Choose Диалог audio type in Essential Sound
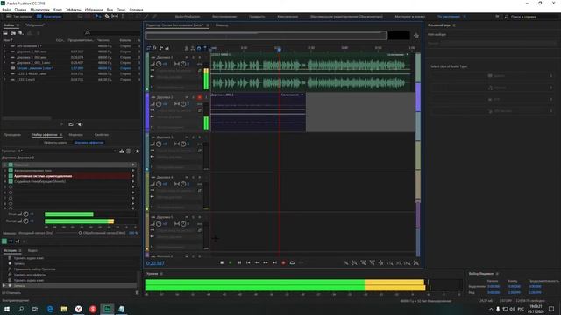Viewport: 561px width, 315px height. pyautogui.click(x=492, y=76)
